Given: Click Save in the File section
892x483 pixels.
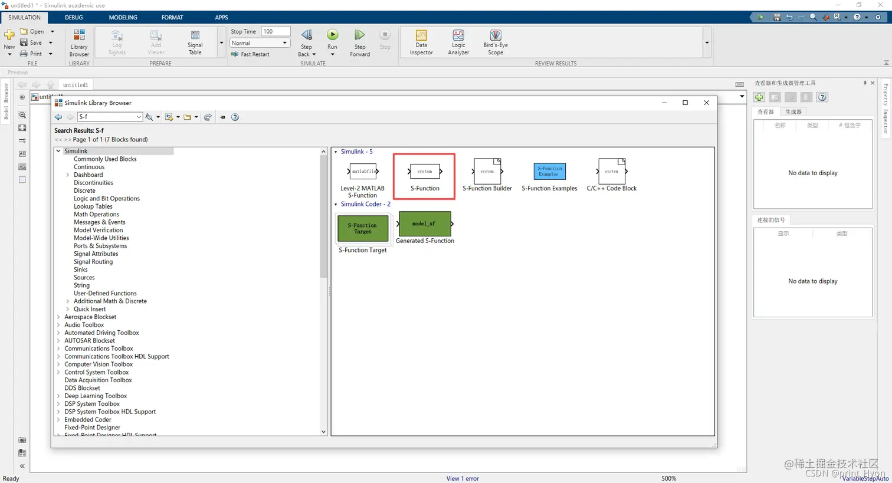Looking at the screenshot, I should tap(31, 42).
